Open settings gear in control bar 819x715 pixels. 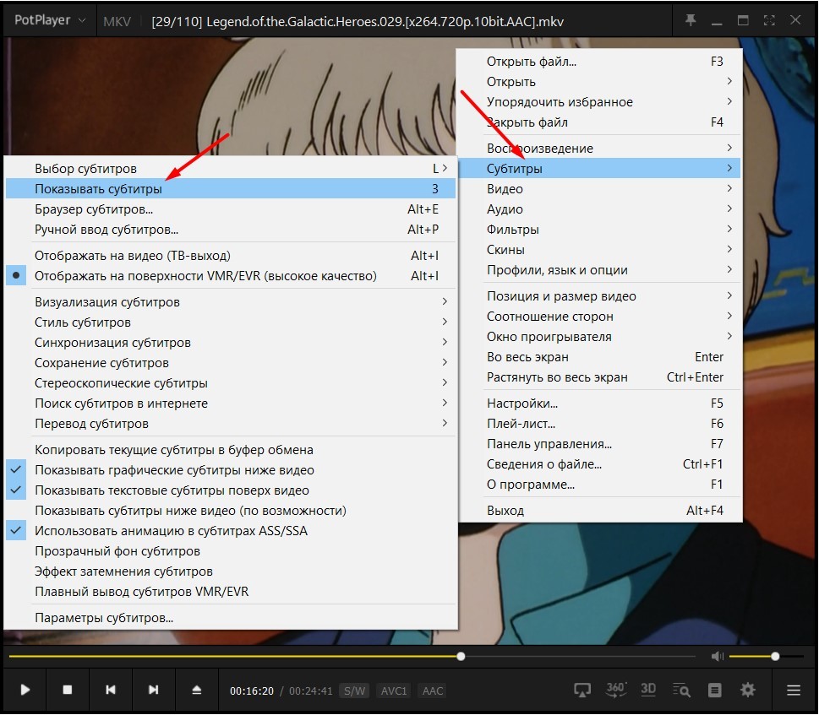click(748, 690)
